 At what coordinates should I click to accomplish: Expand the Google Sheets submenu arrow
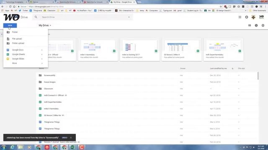click(x=42, y=55)
